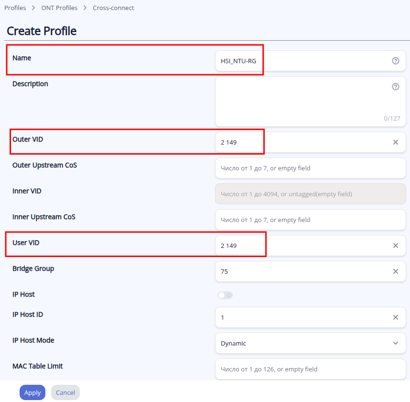Viewport: 410px width, 402px height.
Task: Open the IP Host Mode dropdown
Action: pyautogui.click(x=306, y=343)
